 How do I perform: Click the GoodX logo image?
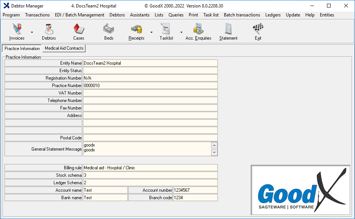[x=300, y=190]
